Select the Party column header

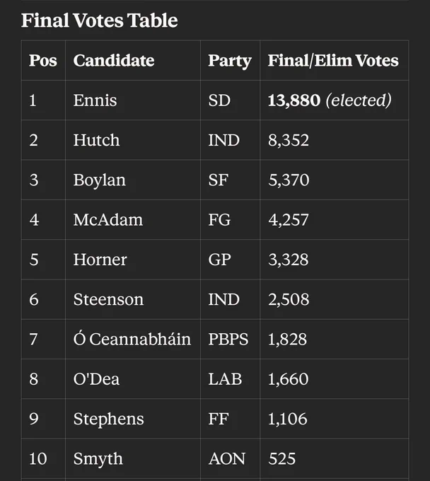click(230, 61)
